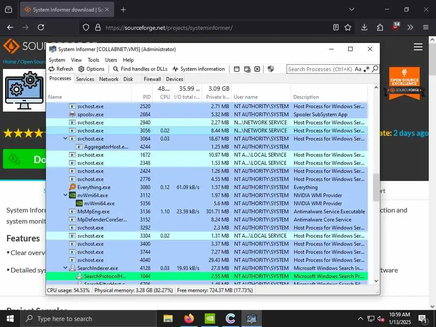Image resolution: width=436 pixels, height=327 pixels.
Task: Open Firefox reader view icon
Action: tap(336, 27)
